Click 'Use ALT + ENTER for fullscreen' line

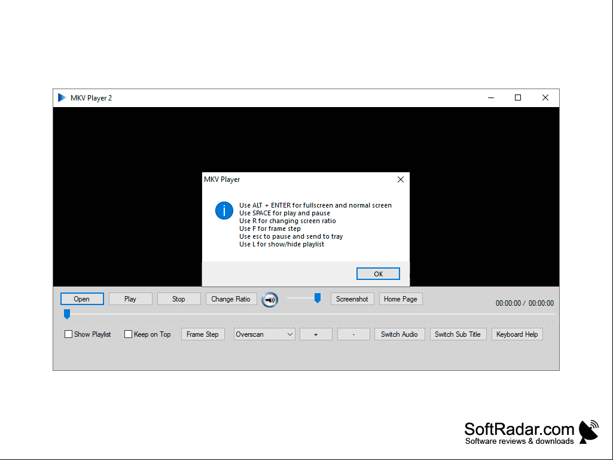(316, 205)
